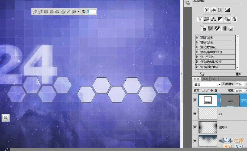The height and width of the screenshot is (151, 247).
Task: Toggle lock position
Action: pyautogui.click(x=211, y=90)
